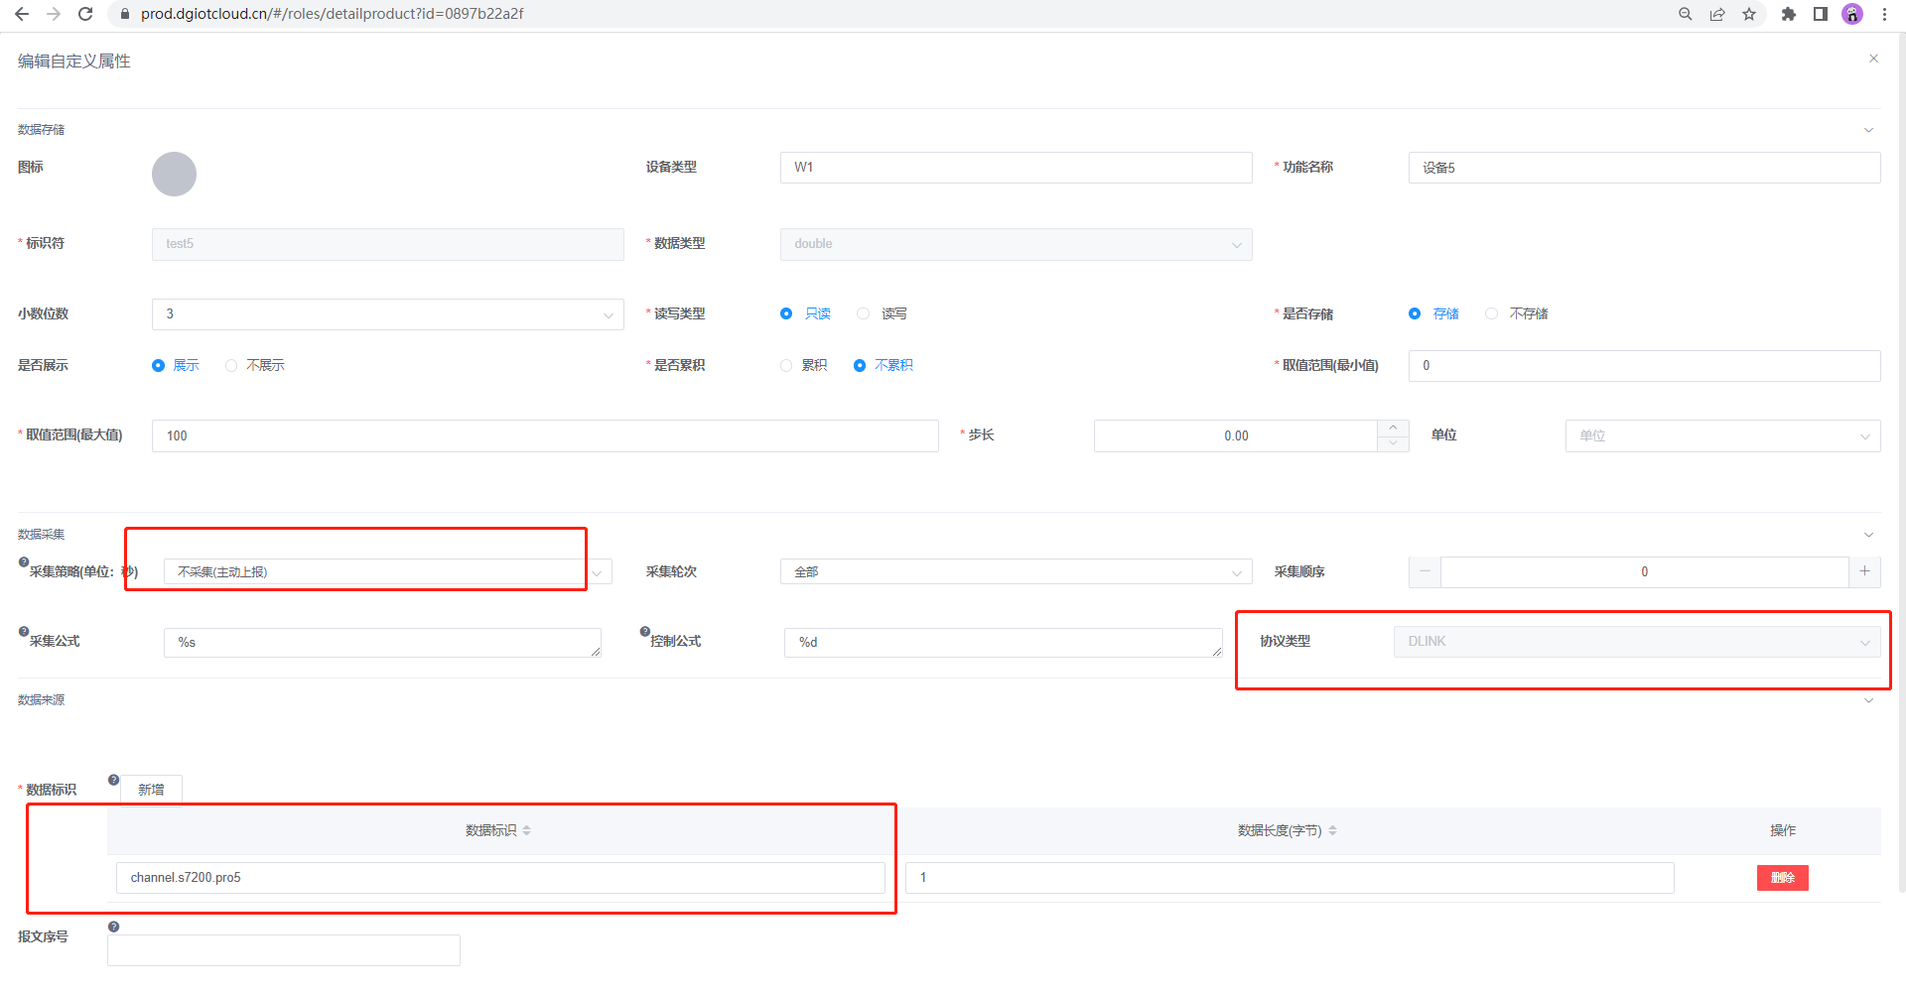Sort the 数据标识 column with its sort arrows

click(x=527, y=830)
